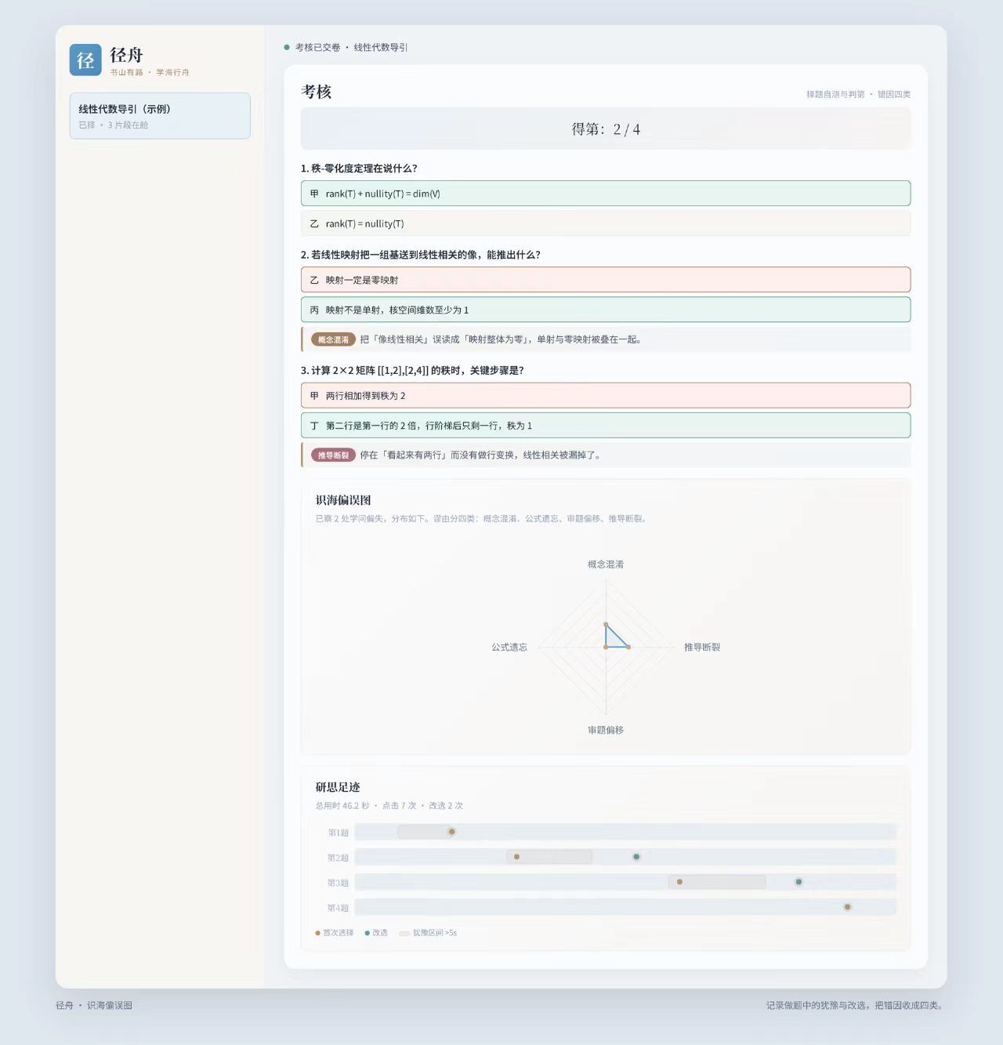Pick answer 甲 两行相加得到秩为 2

click(606, 396)
